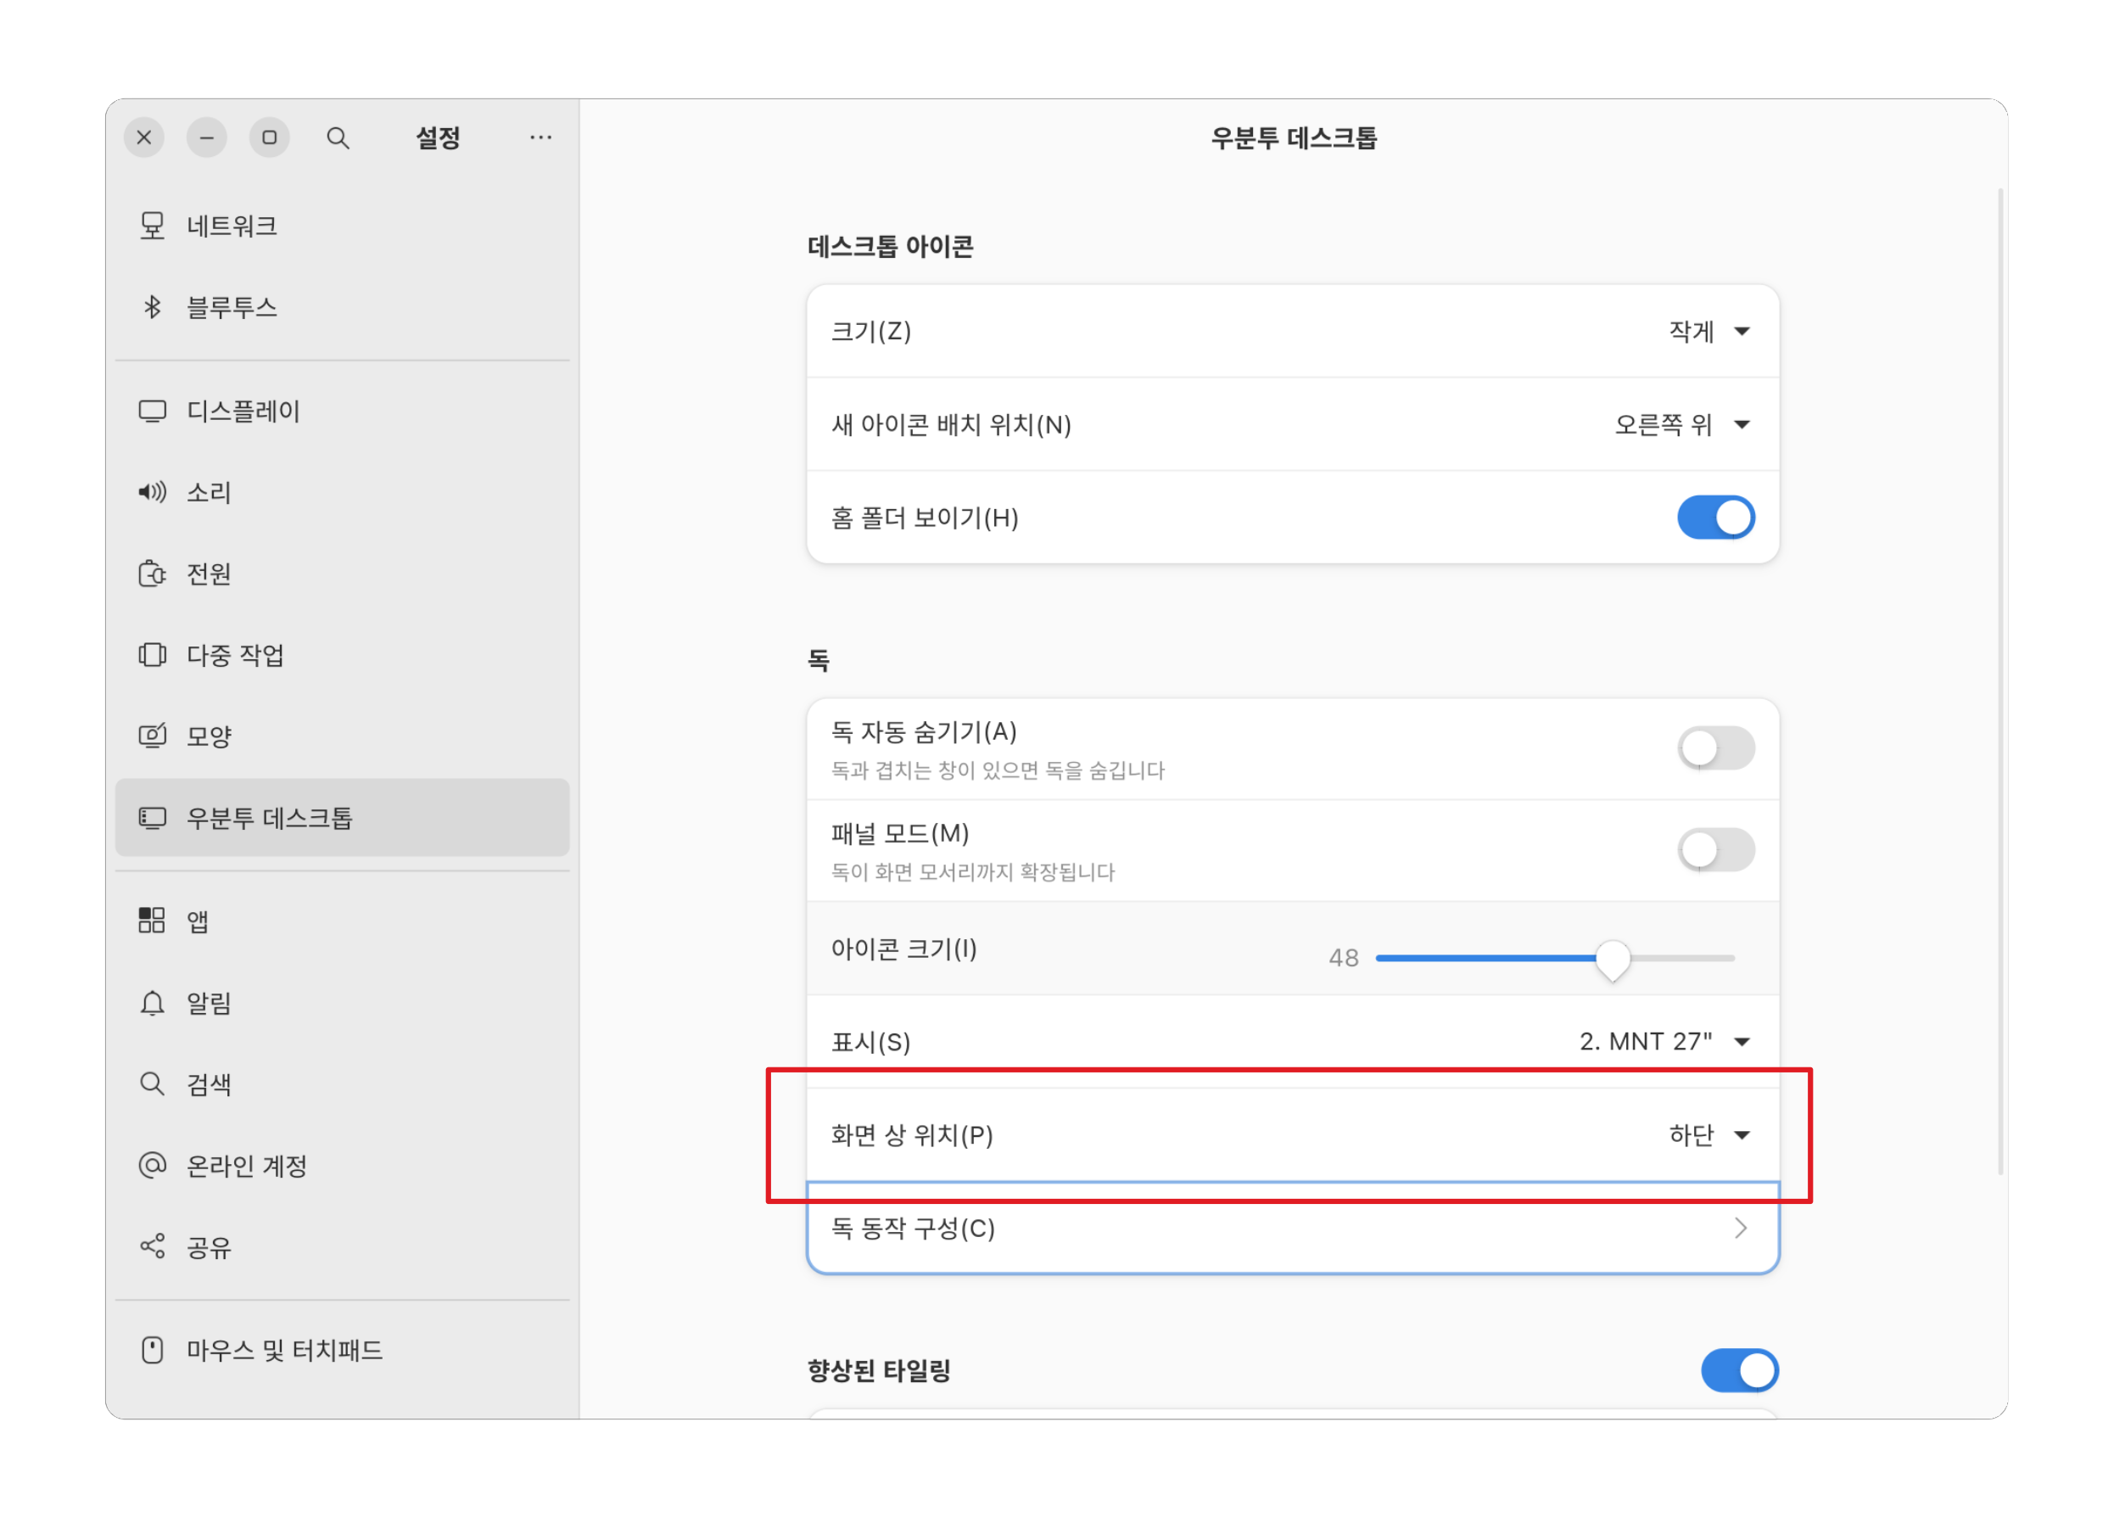Go to 네트워크 settings

coord(342,226)
